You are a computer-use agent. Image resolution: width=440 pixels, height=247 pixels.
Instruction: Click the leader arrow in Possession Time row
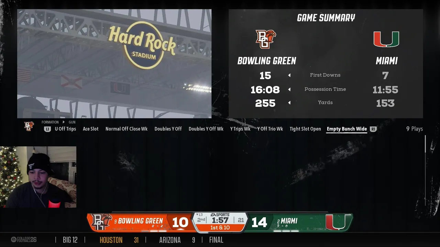[289, 90]
